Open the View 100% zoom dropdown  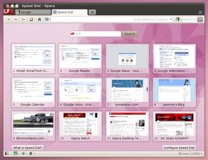(191, 153)
